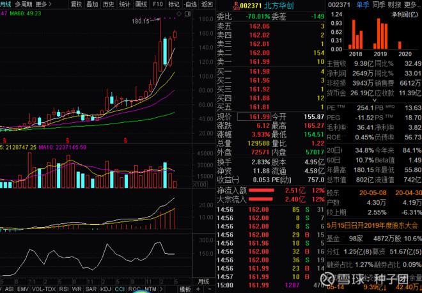Click the X100 volume unit label

pos(200,185)
